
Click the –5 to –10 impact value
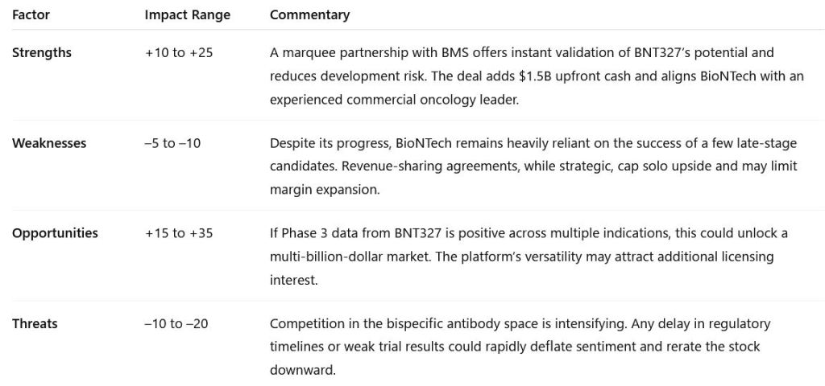click(x=172, y=143)
